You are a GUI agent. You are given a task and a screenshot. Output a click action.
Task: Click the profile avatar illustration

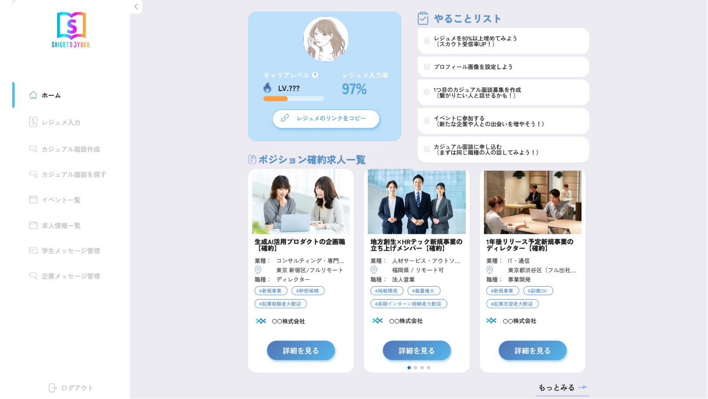pyautogui.click(x=326, y=39)
